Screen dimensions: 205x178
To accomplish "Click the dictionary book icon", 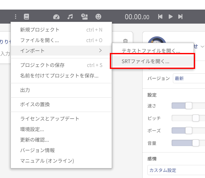I will 26,17.
